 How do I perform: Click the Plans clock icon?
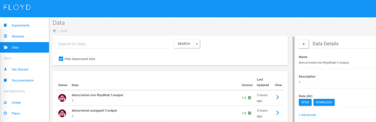pos(5,113)
